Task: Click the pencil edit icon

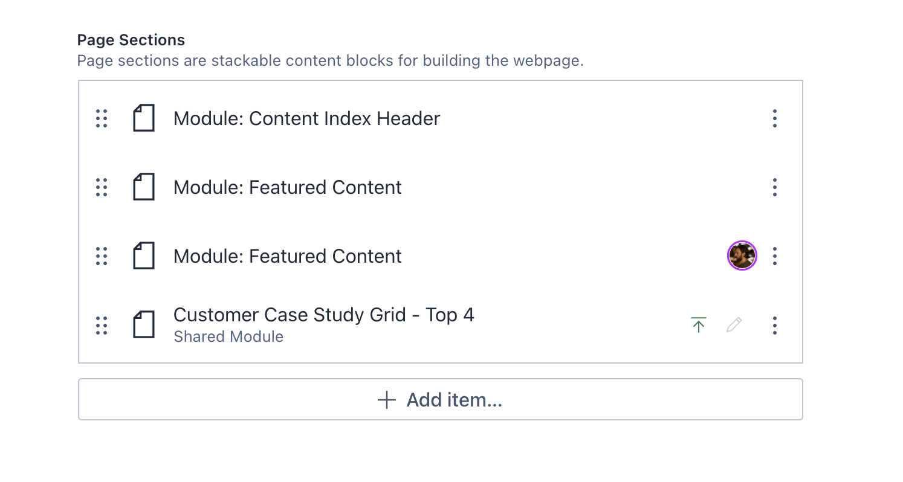Action: pos(734,325)
